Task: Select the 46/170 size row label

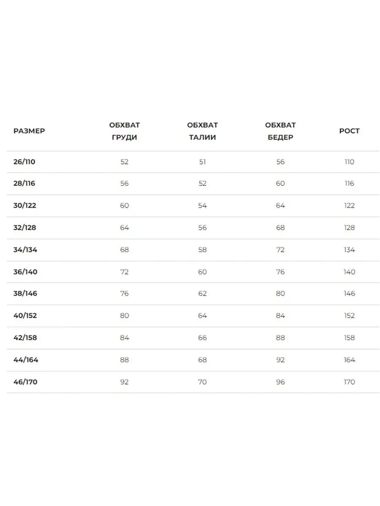Action: point(25,382)
